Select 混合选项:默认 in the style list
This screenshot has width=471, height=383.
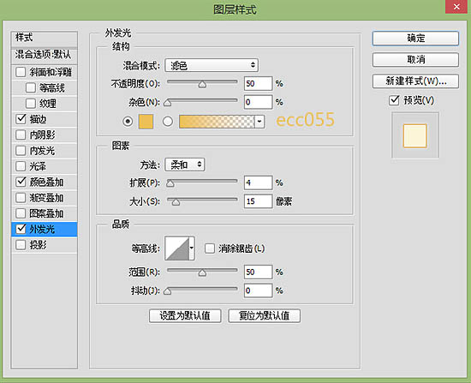pos(45,55)
